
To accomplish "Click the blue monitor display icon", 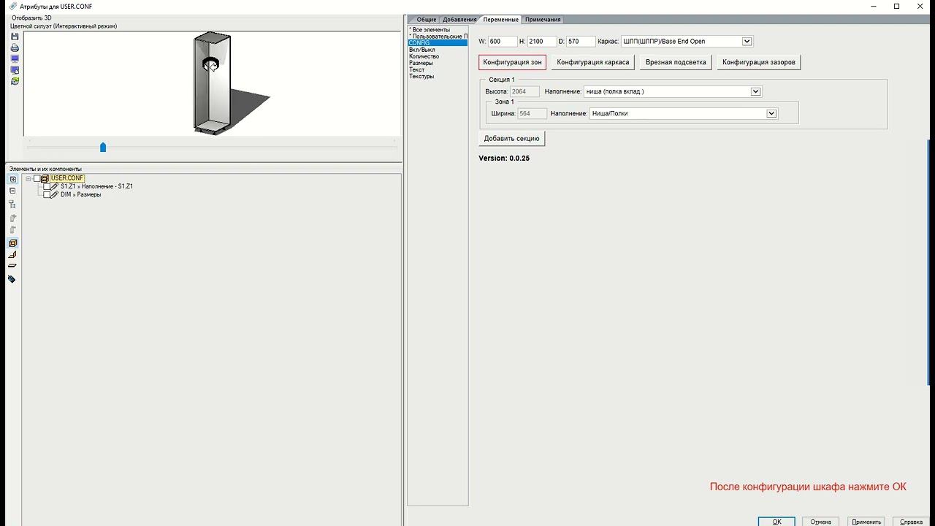I will click(x=15, y=59).
